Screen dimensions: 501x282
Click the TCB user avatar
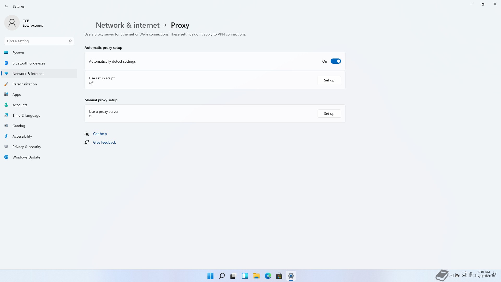[12, 23]
